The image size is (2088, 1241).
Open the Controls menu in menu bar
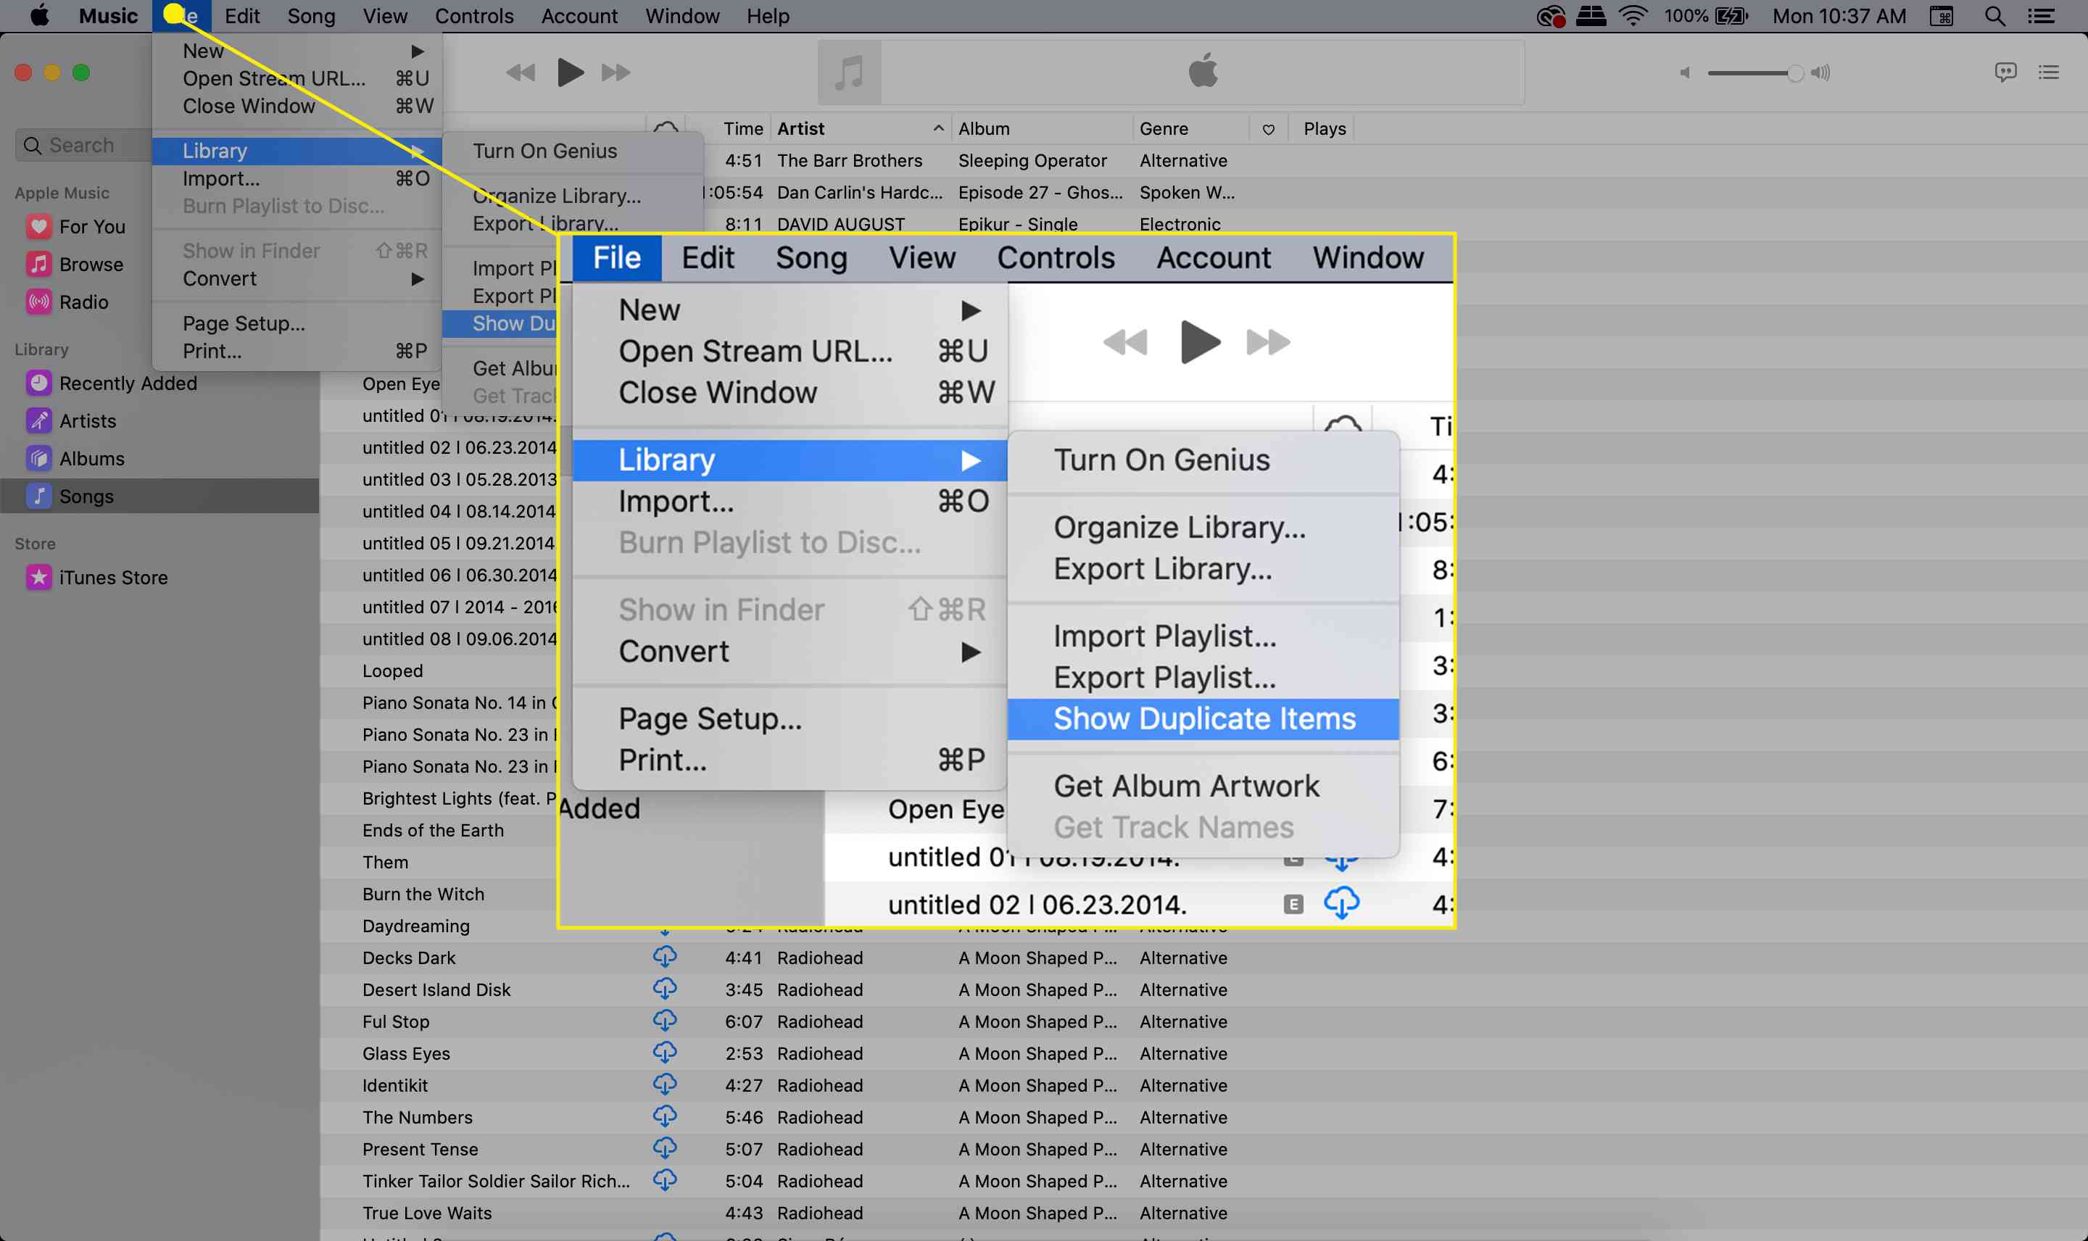(474, 16)
